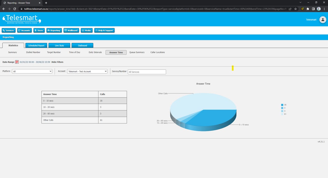Expand the Platform dropdown
The height and width of the screenshot is (178, 328).
pos(32,71)
